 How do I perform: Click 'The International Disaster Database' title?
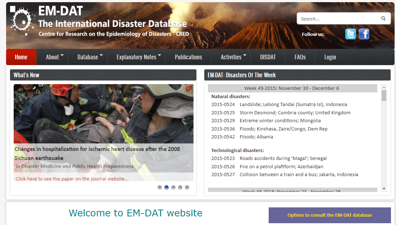click(x=112, y=24)
